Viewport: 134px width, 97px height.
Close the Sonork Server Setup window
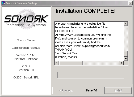[131, 3]
